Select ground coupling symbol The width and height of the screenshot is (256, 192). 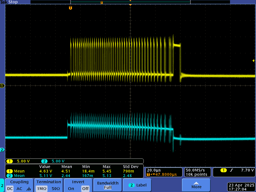(28, 189)
